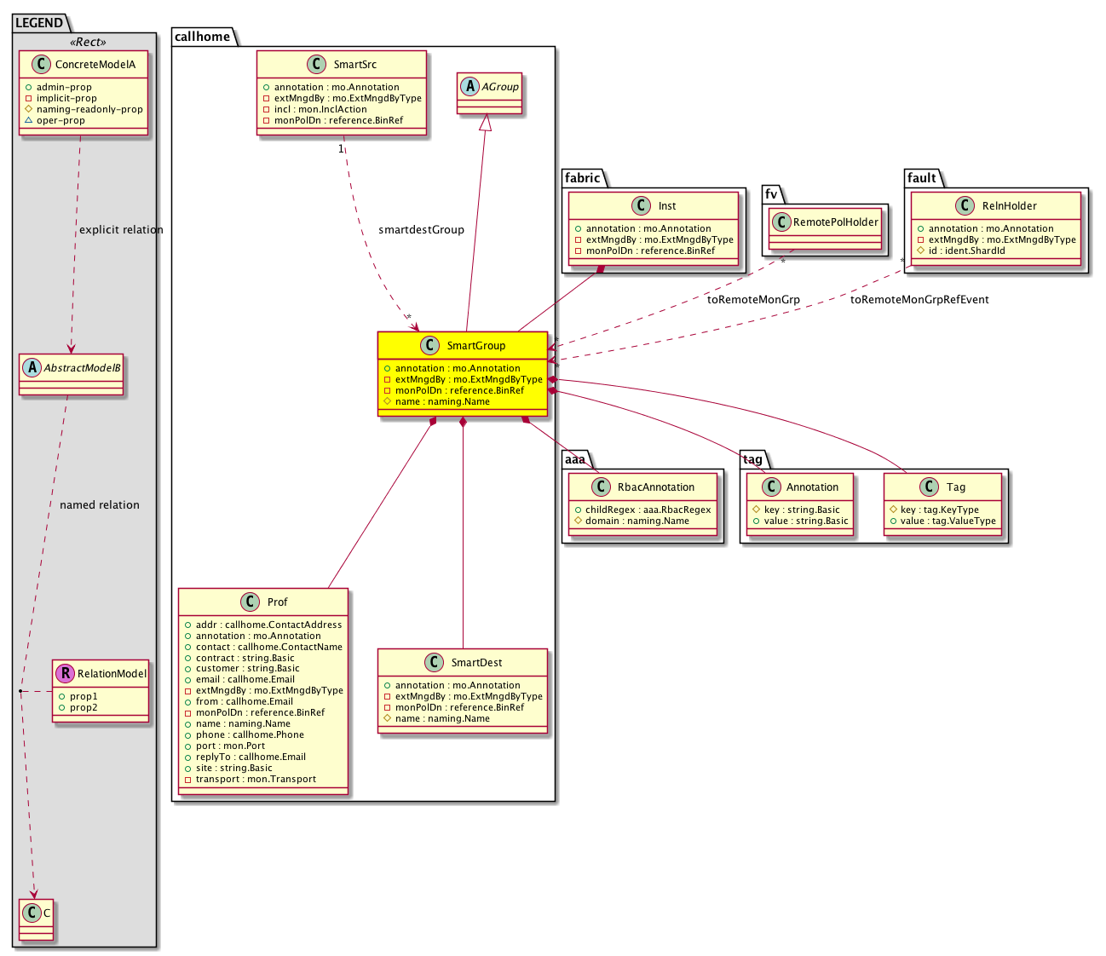This screenshot has width=1106, height=956.
Task: Select the callhome package tab
Action: click(x=202, y=37)
